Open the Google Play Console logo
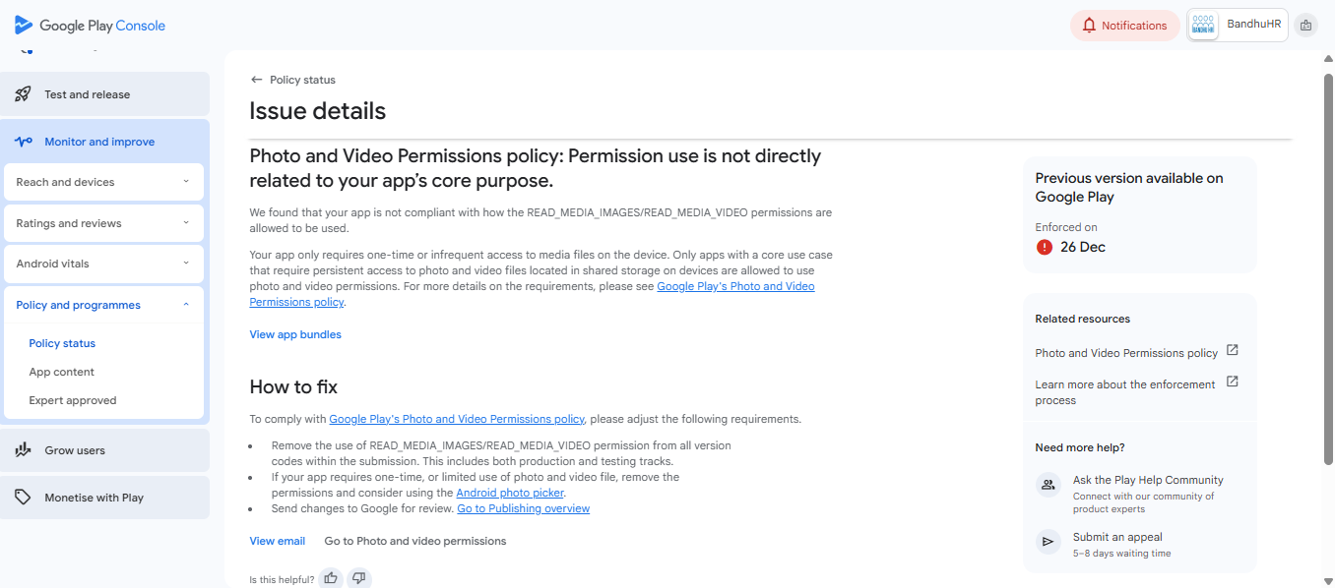1335x588 pixels. pyautogui.click(x=90, y=26)
